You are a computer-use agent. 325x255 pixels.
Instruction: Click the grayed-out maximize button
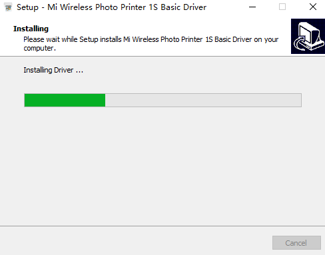[x=282, y=7]
